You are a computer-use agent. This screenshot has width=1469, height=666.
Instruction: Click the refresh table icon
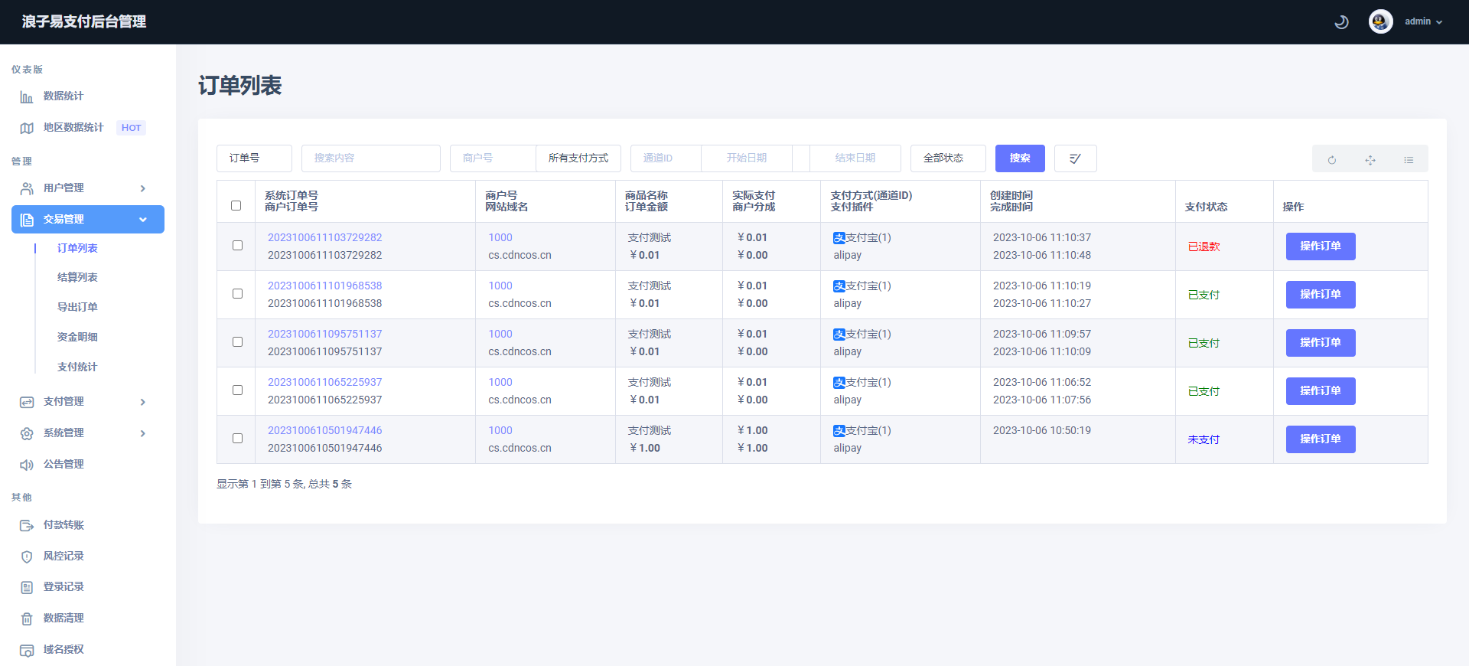pyautogui.click(x=1332, y=160)
